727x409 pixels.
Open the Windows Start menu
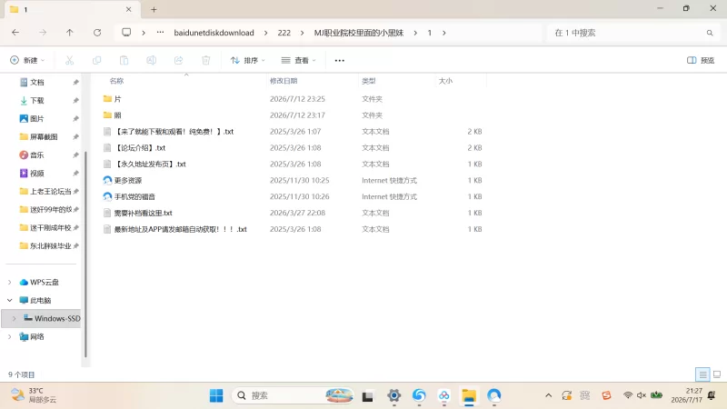pyautogui.click(x=216, y=395)
